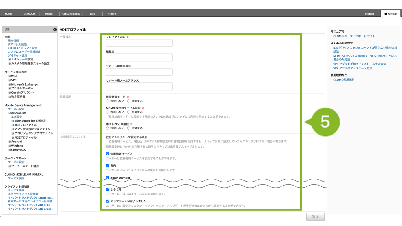Open the Devices menu tab
Image resolution: width=402 pixels, height=226 pixels.
[x=49, y=14]
